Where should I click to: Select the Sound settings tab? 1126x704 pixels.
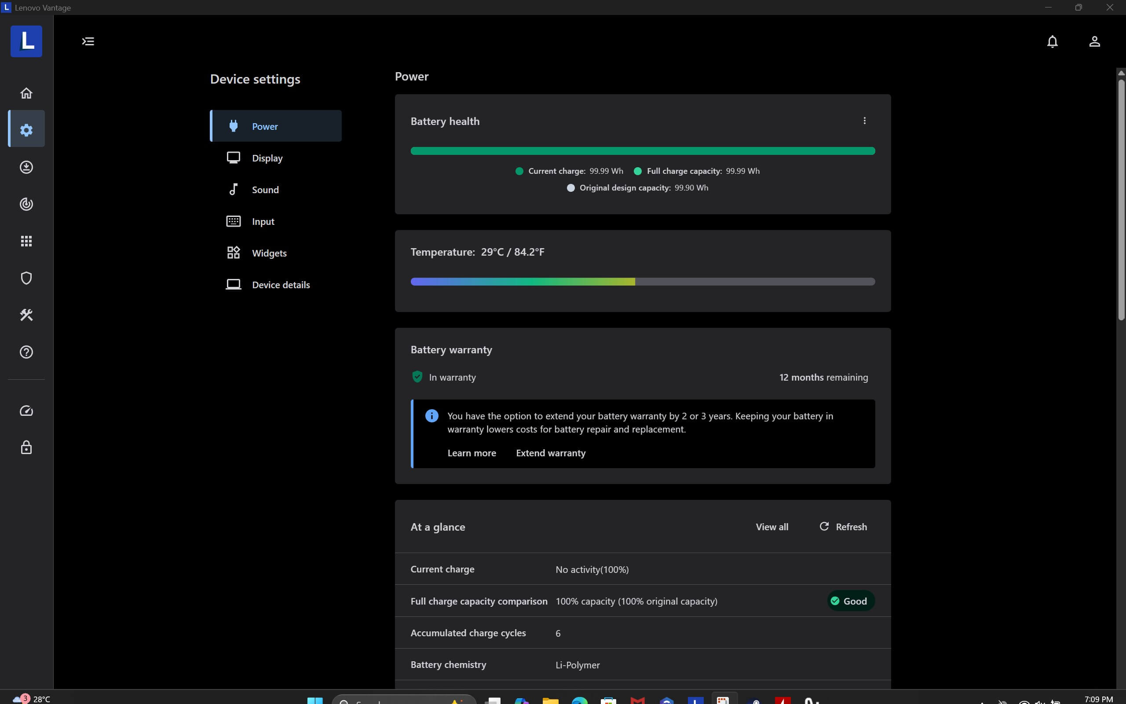(265, 190)
